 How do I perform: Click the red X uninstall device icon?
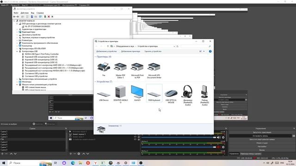[49, 17]
